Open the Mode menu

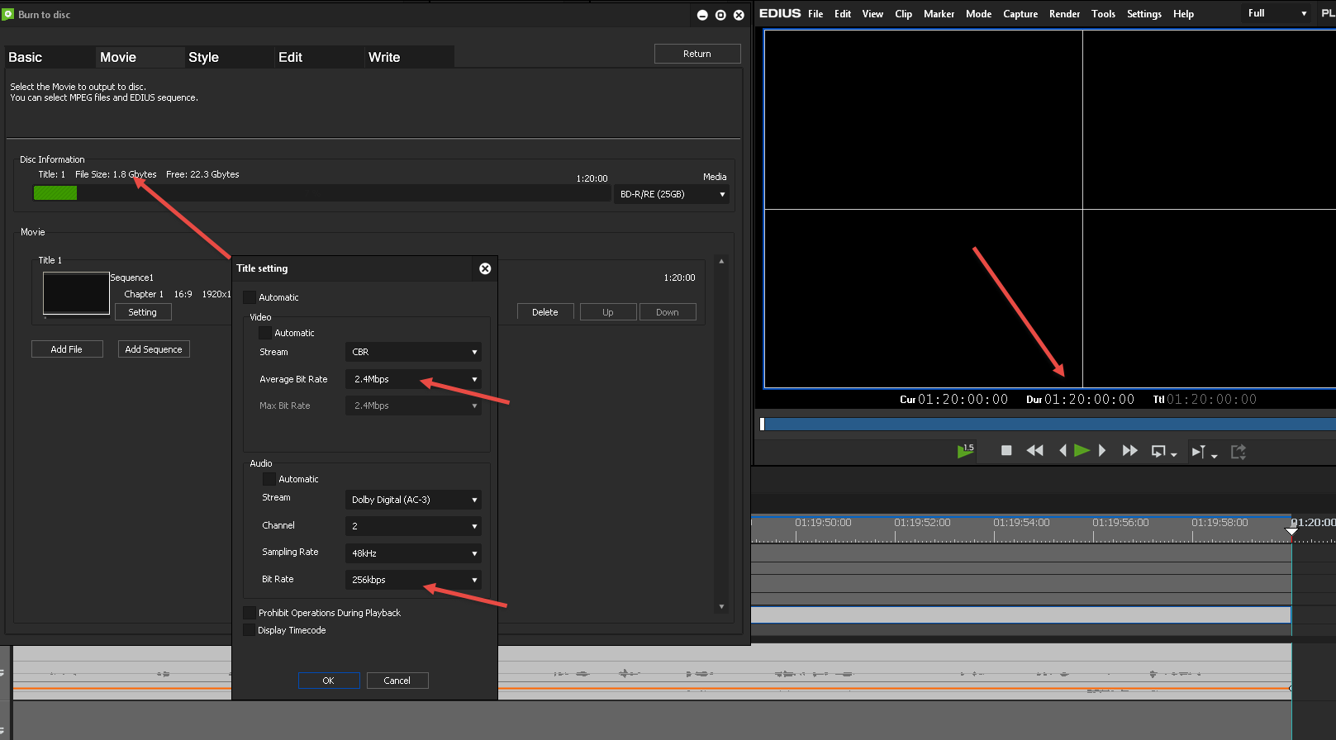(x=978, y=14)
